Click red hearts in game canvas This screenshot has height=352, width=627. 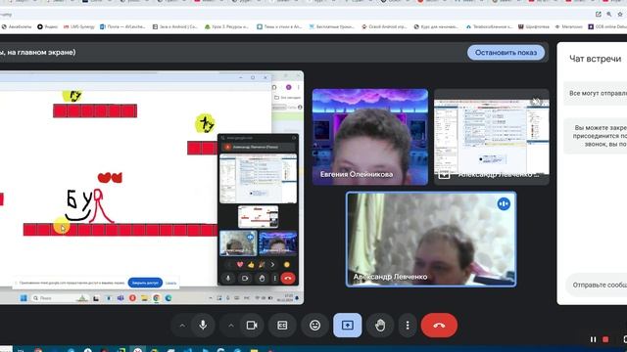point(110,177)
